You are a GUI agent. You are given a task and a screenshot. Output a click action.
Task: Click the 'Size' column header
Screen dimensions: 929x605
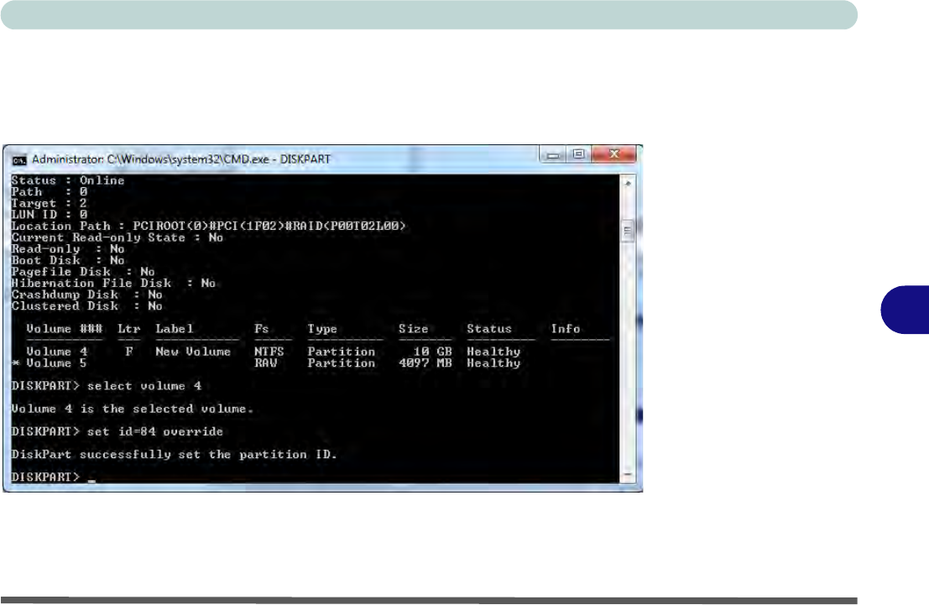click(414, 329)
